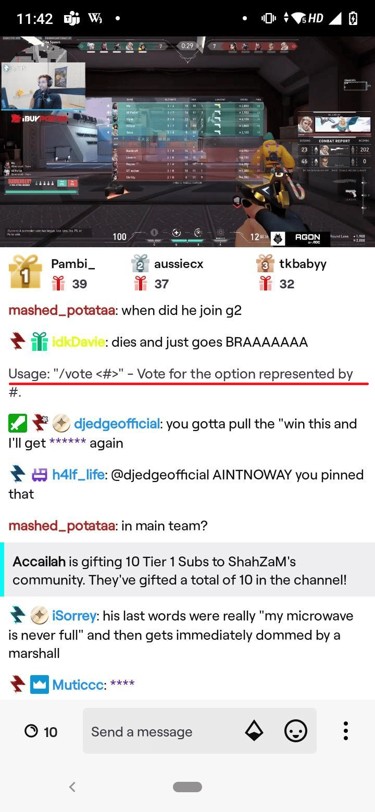Tap the bits diamond icon in message bar

tap(254, 731)
